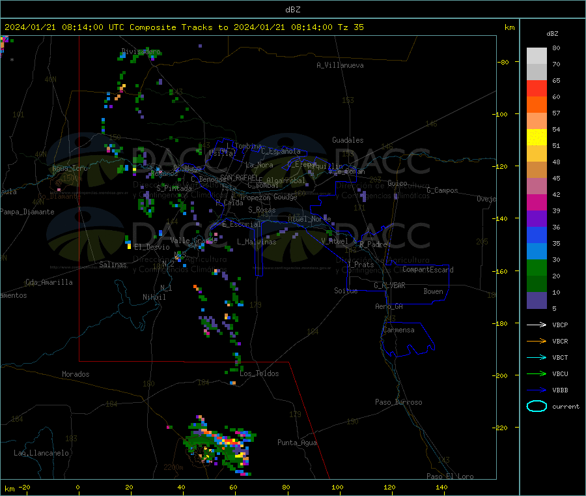Click the green VBCU arrow legend icon

click(x=537, y=373)
